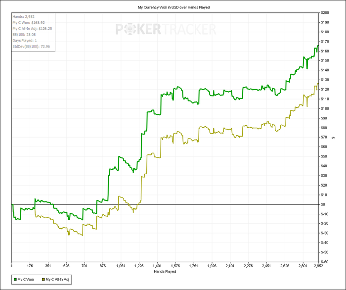Click the yellow My C All-In Adj legend swatch
Image resolution: width=346 pixels, height=290 pixels.
click(x=43, y=280)
